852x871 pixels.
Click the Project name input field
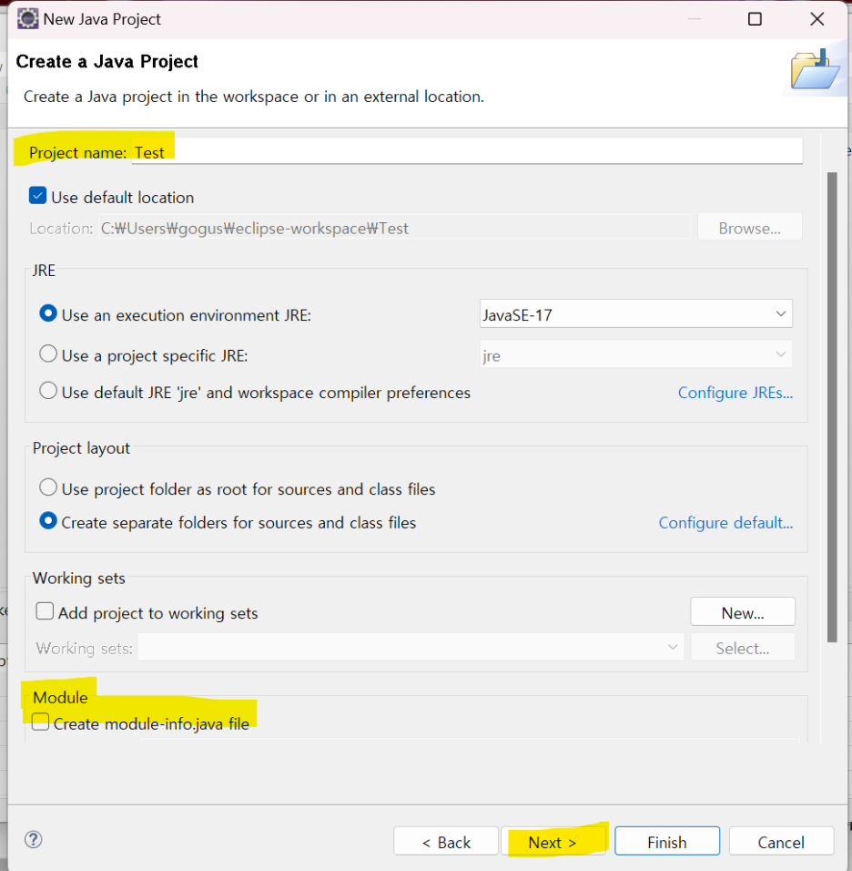click(467, 151)
